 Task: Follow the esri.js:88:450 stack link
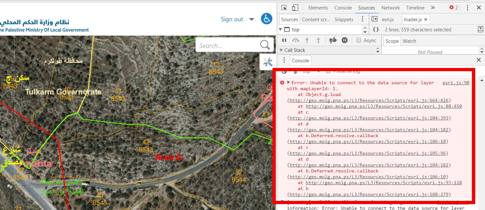384,106
